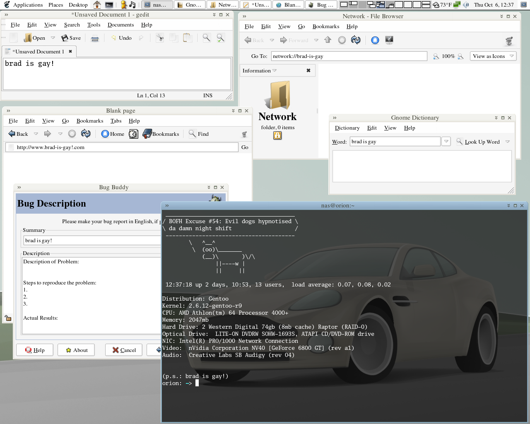The height and width of the screenshot is (424, 530).
Task: Click the emblem under Network folder info
Action: click(277, 135)
